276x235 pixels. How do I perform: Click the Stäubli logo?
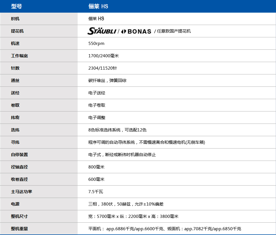102,31
